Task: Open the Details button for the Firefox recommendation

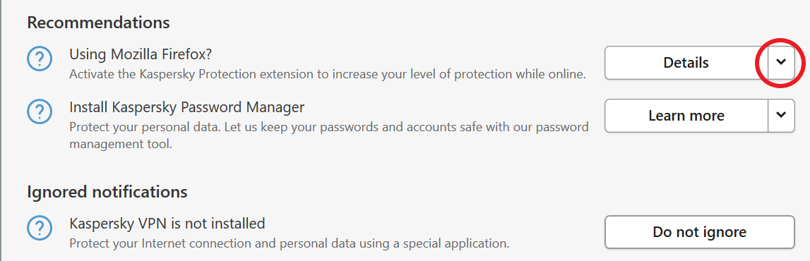Action: tap(686, 63)
